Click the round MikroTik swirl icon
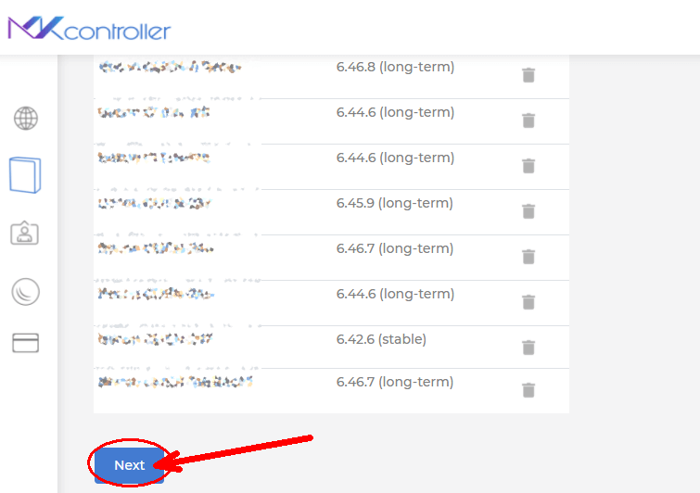This screenshot has width=700, height=493. coord(25,292)
